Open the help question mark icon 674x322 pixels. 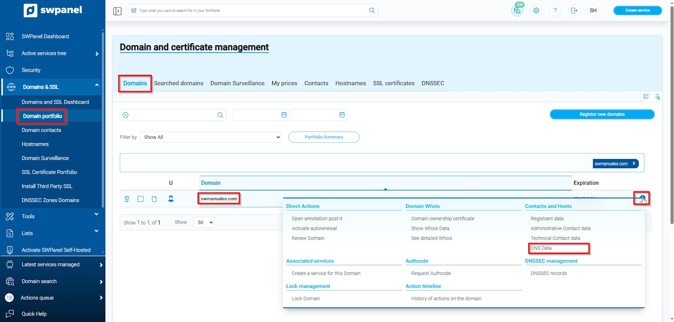tap(555, 11)
